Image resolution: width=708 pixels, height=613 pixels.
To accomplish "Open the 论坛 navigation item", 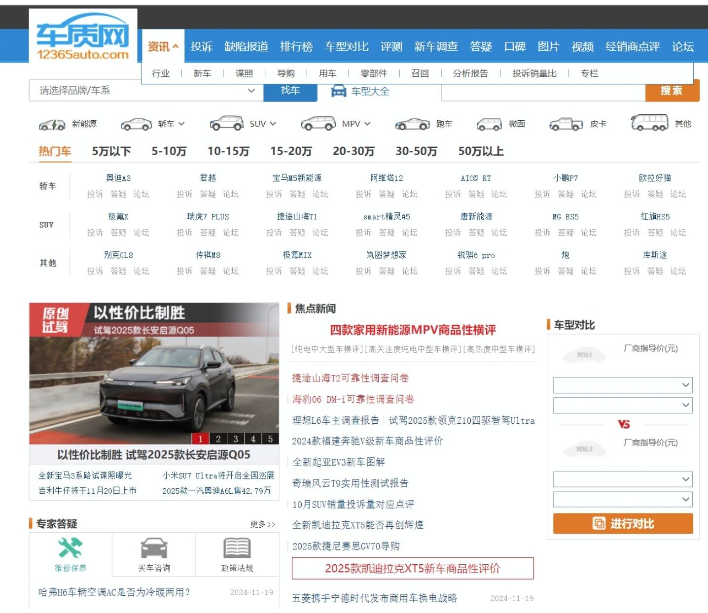I will pyautogui.click(x=683, y=47).
